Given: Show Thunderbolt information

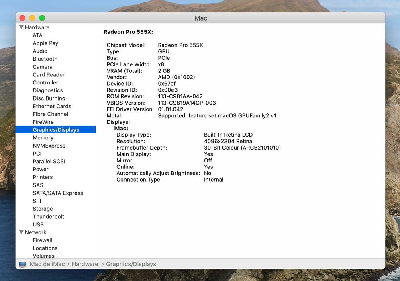Looking at the screenshot, I should [x=48, y=217].
